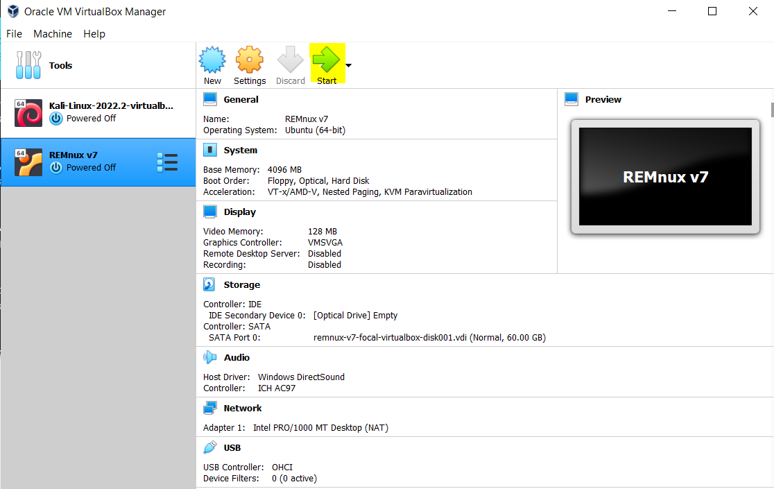The width and height of the screenshot is (774, 489).
Task: Click the grayed-out Discard toolbar icon
Action: [x=290, y=63]
